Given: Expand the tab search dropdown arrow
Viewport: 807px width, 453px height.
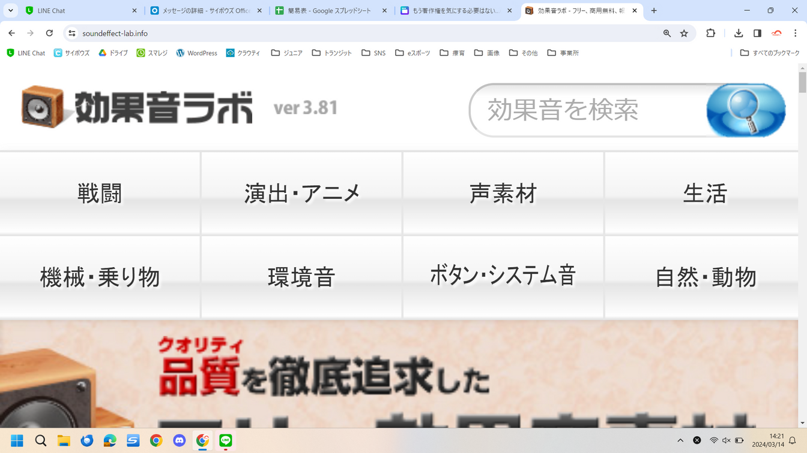Looking at the screenshot, I should [x=11, y=11].
